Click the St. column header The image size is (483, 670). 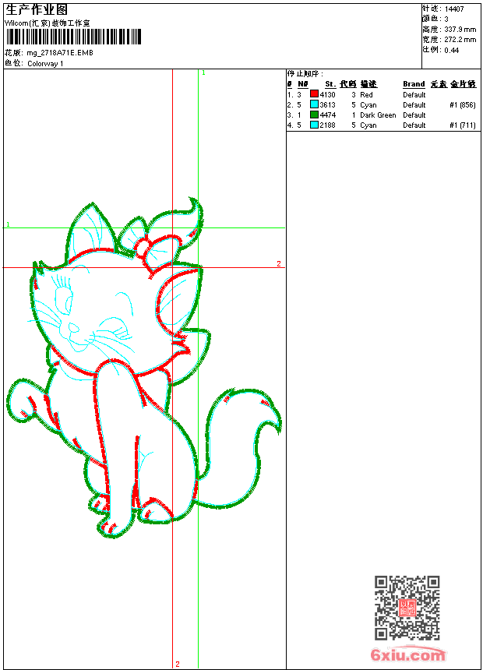(x=330, y=84)
